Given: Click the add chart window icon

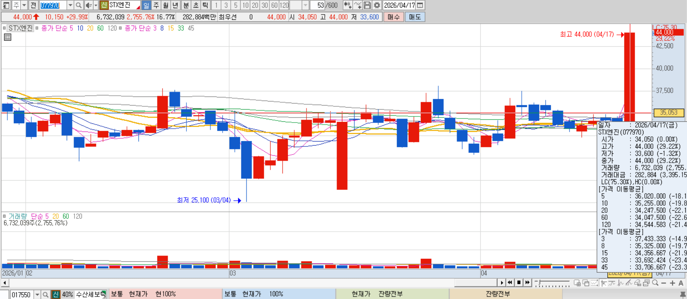Looking at the screenshot, I should pyautogui.click(x=577, y=283).
